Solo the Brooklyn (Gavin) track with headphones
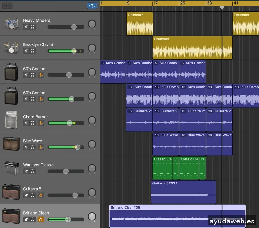The image size is (259, 228). click(x=33, y=51)
